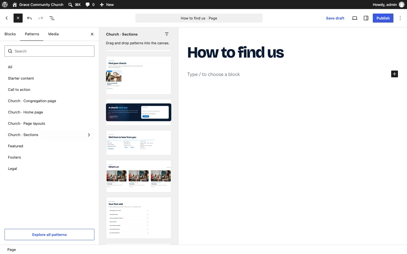Go back using the left chevron
The height and width of the screenshot is (254, 407).
pyautogui.click(x=7, y=18)
